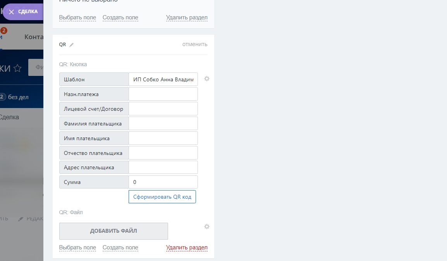Viewport: 447px width, 261px height.
Task: Click отменить link in QR section
Action: pos(195,44)
